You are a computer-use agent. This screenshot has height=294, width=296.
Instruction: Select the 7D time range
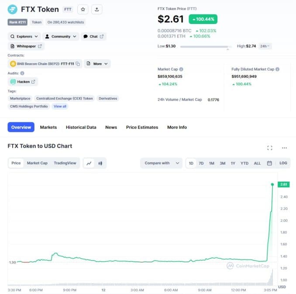pos(201,163)
